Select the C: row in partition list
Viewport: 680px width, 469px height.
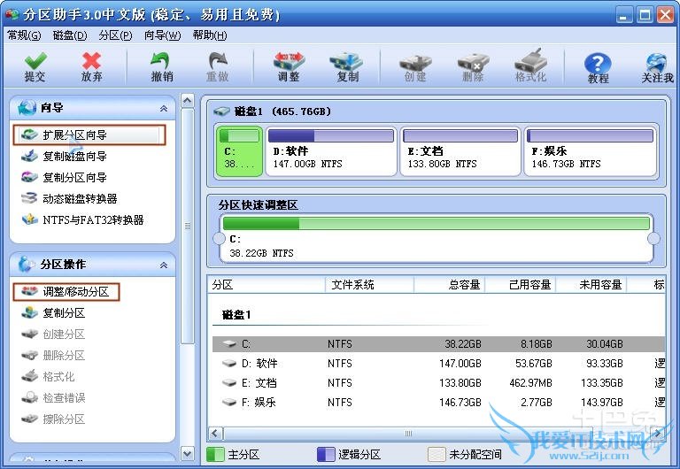point(438,344)
